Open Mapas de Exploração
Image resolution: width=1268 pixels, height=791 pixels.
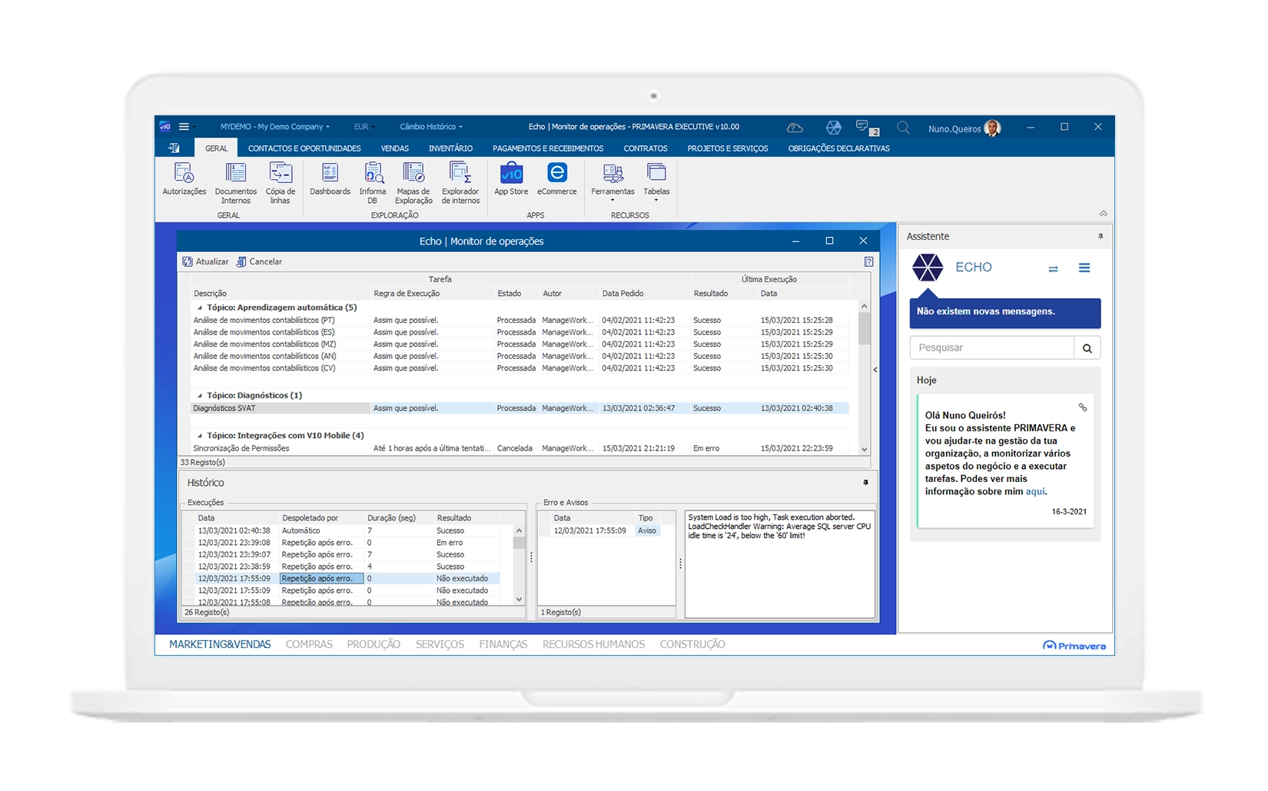[413, 184]
